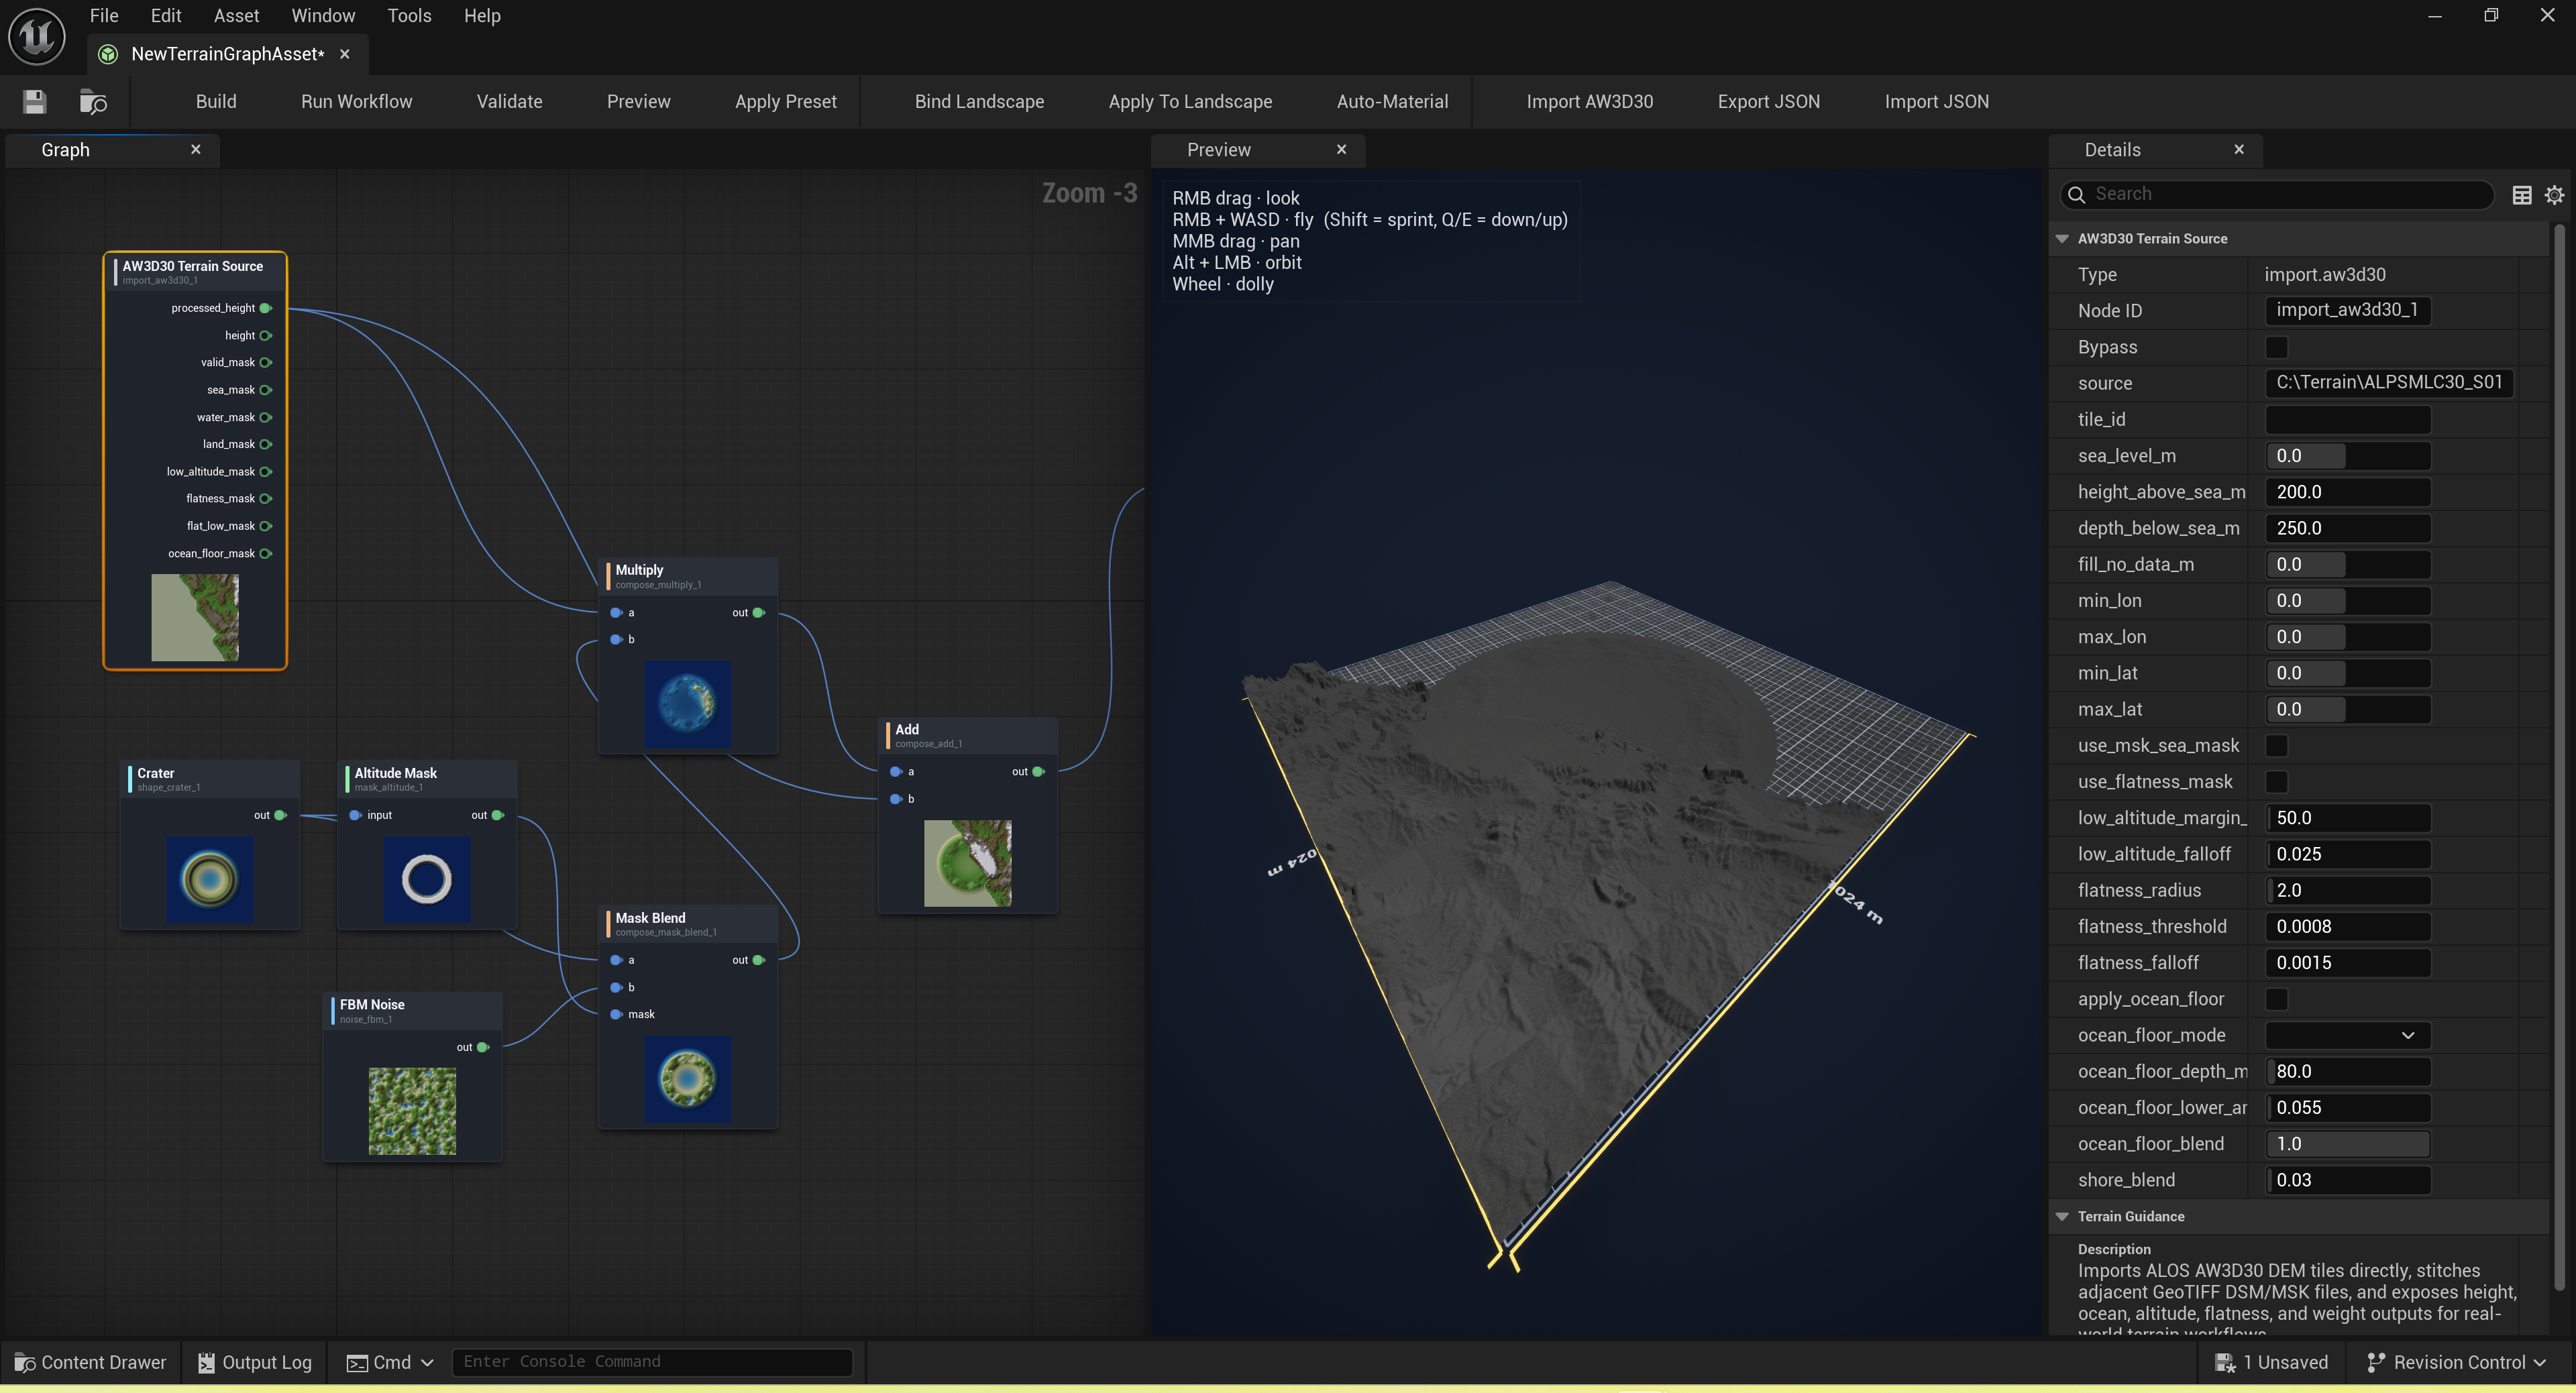Enable use_flatness_mask checkbox
This screenshot has height=1393, width=2576.
(2276, 781)
